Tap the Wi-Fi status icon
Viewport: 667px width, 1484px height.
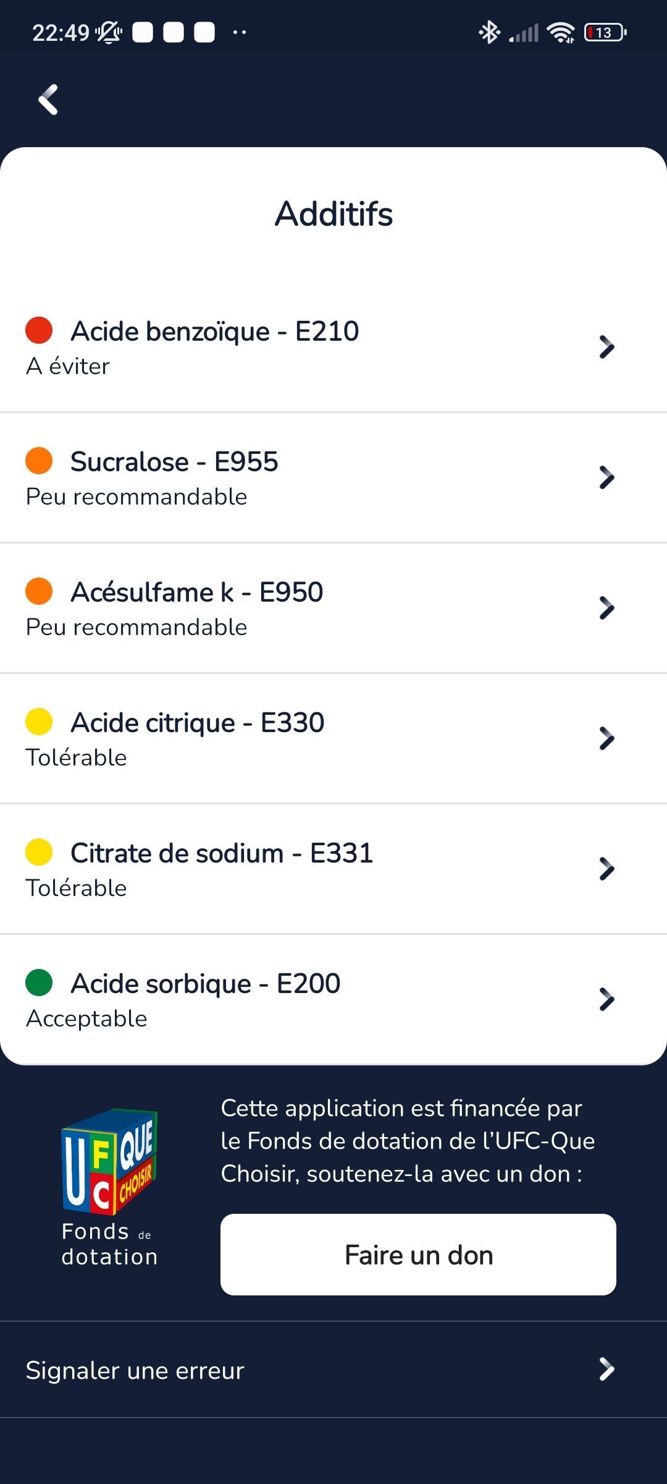[x=561, y=32]
